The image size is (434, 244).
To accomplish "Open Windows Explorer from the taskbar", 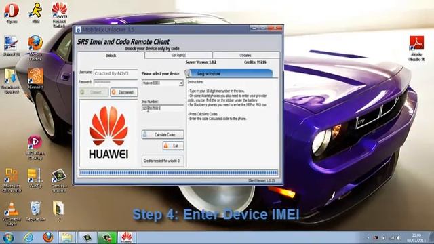I will (67, 238).
